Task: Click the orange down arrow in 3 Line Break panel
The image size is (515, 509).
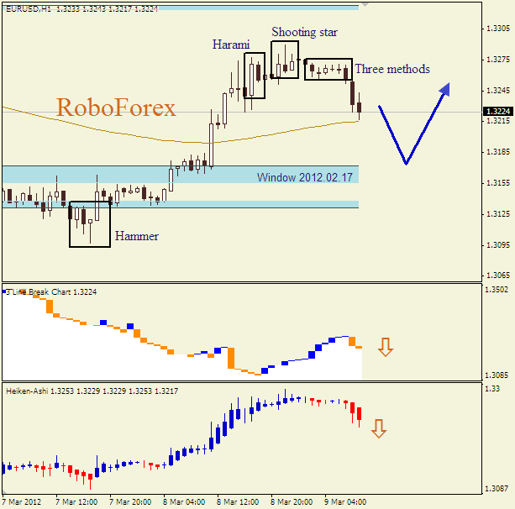Action: tap(385, 347)
